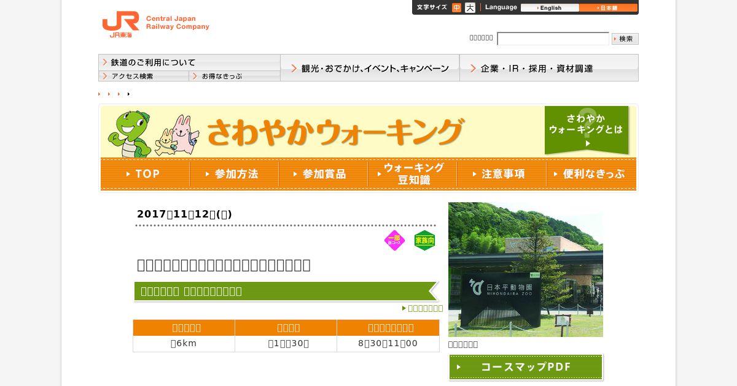This screenshot has height=386, width=737.
Task: Switch language to 日本語
Action: pyautogui.click(x=608, y=8)
